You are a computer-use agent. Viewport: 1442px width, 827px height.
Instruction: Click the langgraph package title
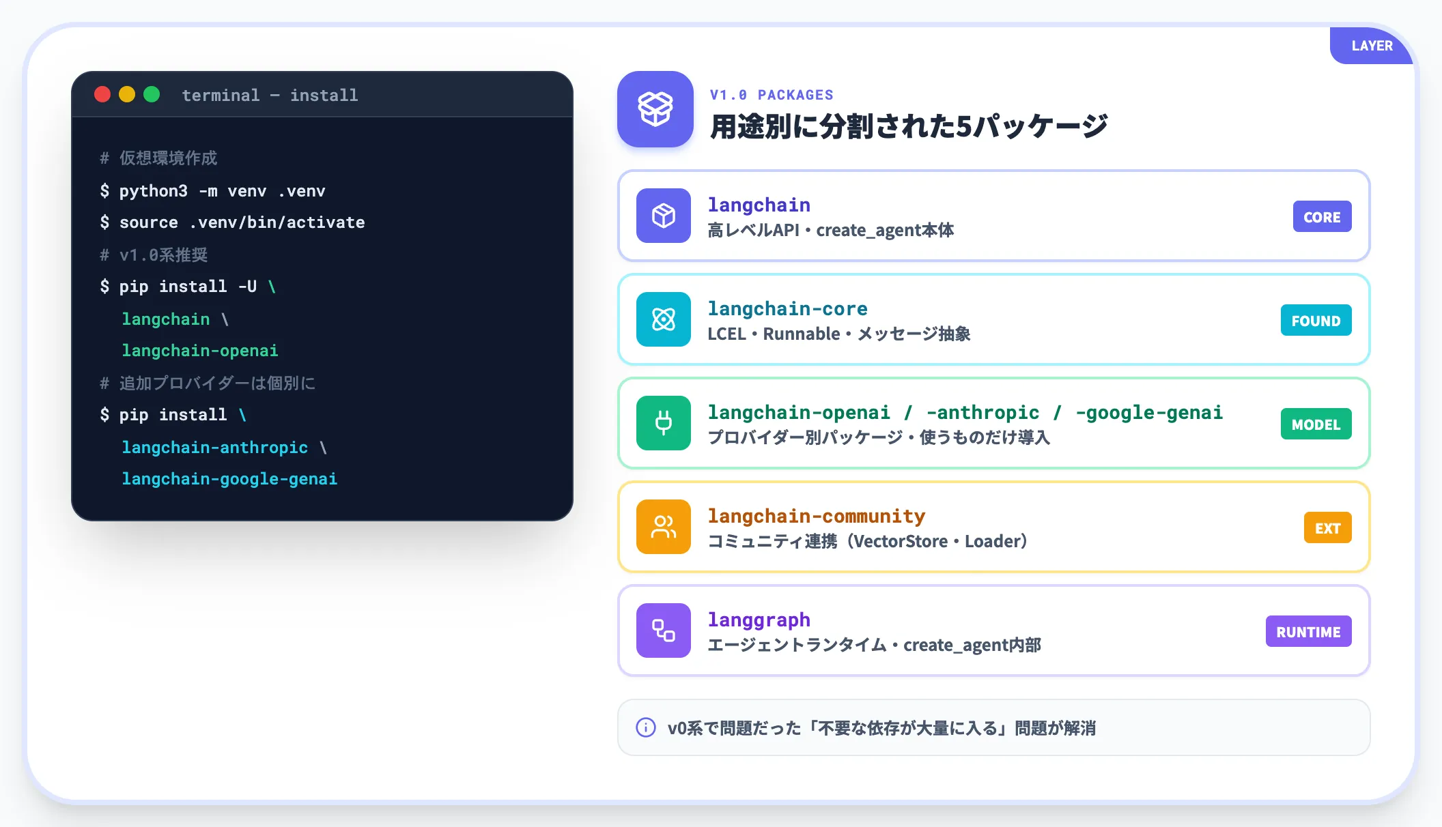(x=759, y=620)
